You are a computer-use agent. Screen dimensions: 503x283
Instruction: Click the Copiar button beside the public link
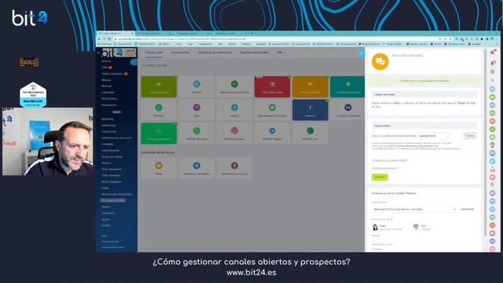[x=470, y=136]
